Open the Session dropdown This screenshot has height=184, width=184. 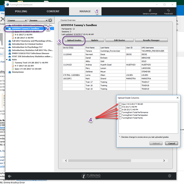coord(38,20)
